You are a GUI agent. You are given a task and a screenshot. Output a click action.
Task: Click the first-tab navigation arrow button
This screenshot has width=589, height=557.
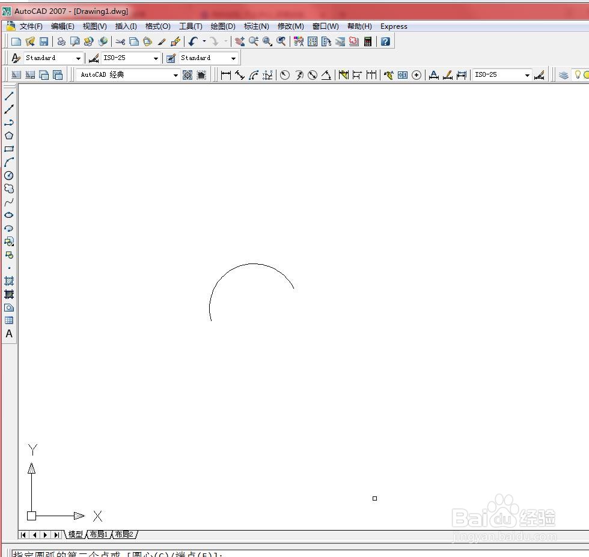click(x=23, y=535)
